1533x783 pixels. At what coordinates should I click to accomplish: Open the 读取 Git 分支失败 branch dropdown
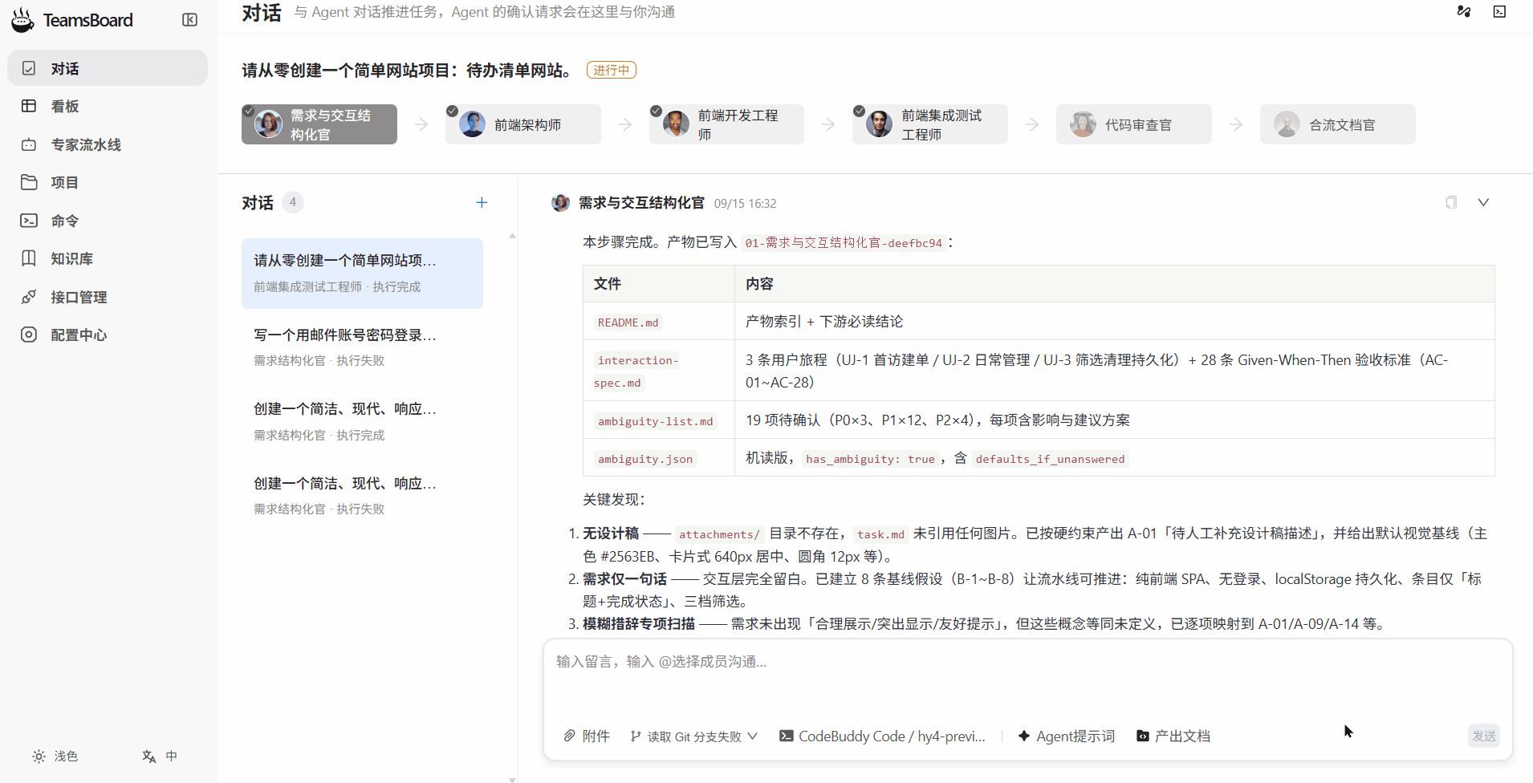693,736
